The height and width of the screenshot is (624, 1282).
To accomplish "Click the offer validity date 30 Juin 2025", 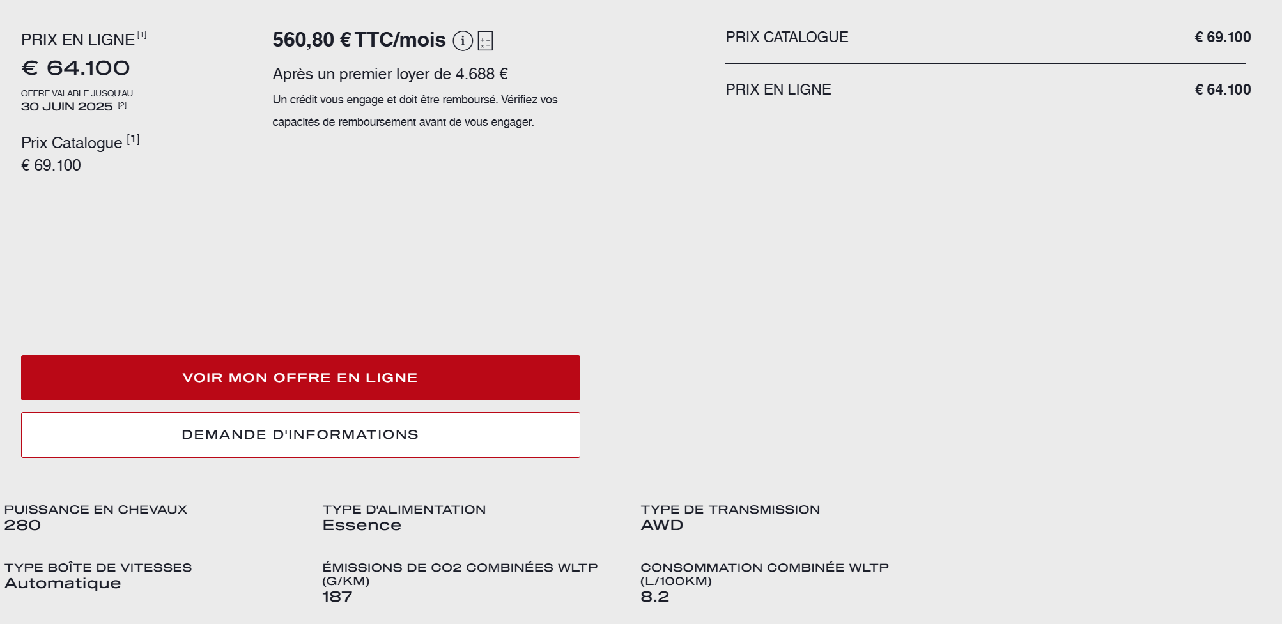I will (x=66, y=107).
